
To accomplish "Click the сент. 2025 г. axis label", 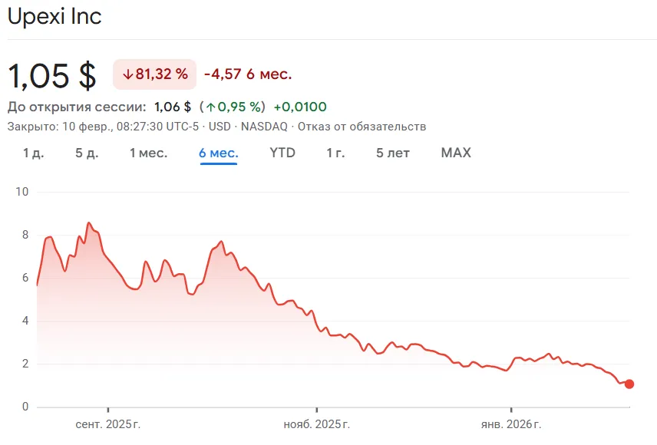I will point(107,424).
